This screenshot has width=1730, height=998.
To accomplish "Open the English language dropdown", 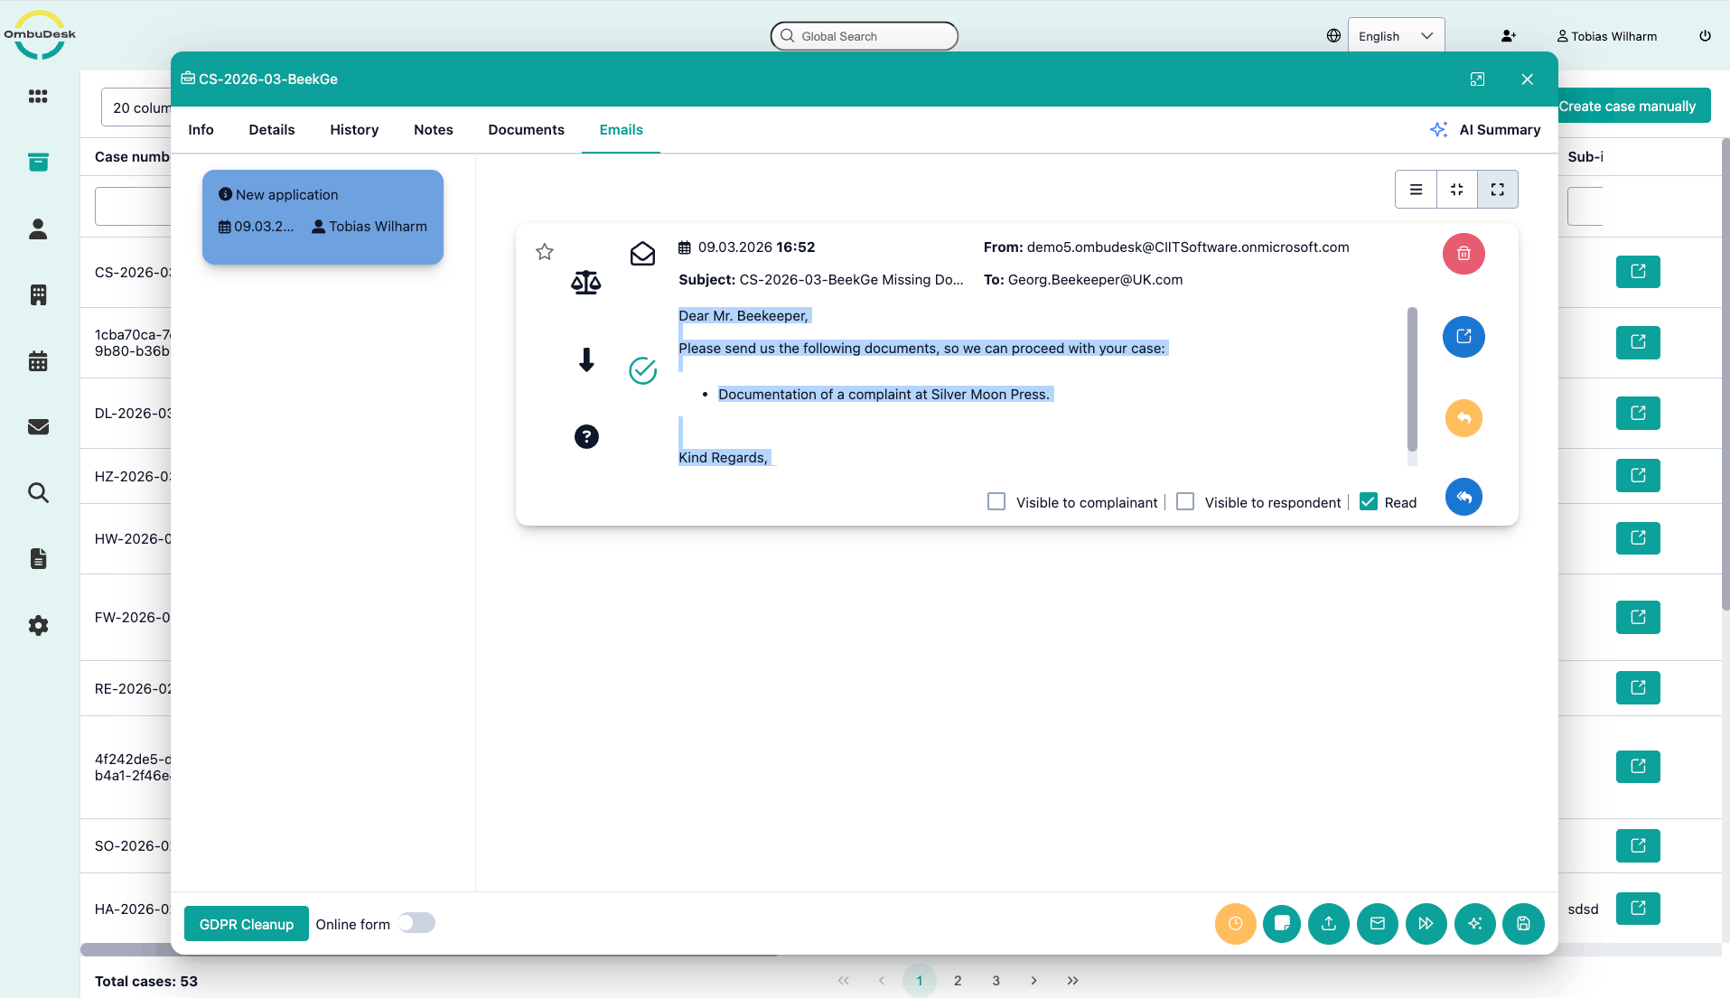I will pos(1396,36).
